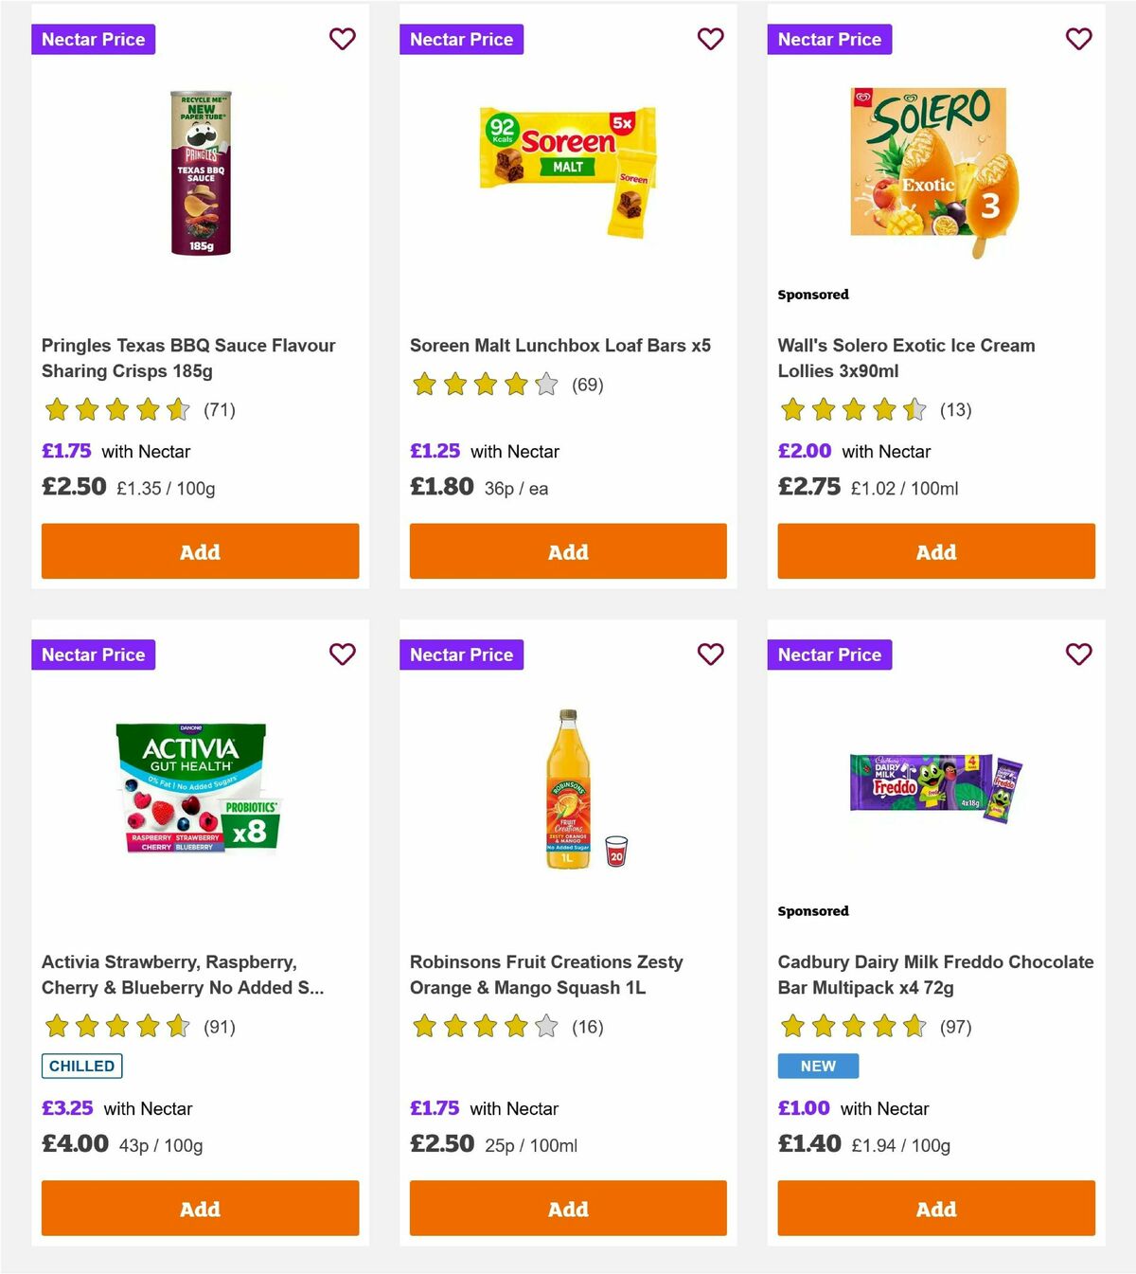
Task: Click the Nectar Price badge on Robinsons card
Action: point(461,654)
